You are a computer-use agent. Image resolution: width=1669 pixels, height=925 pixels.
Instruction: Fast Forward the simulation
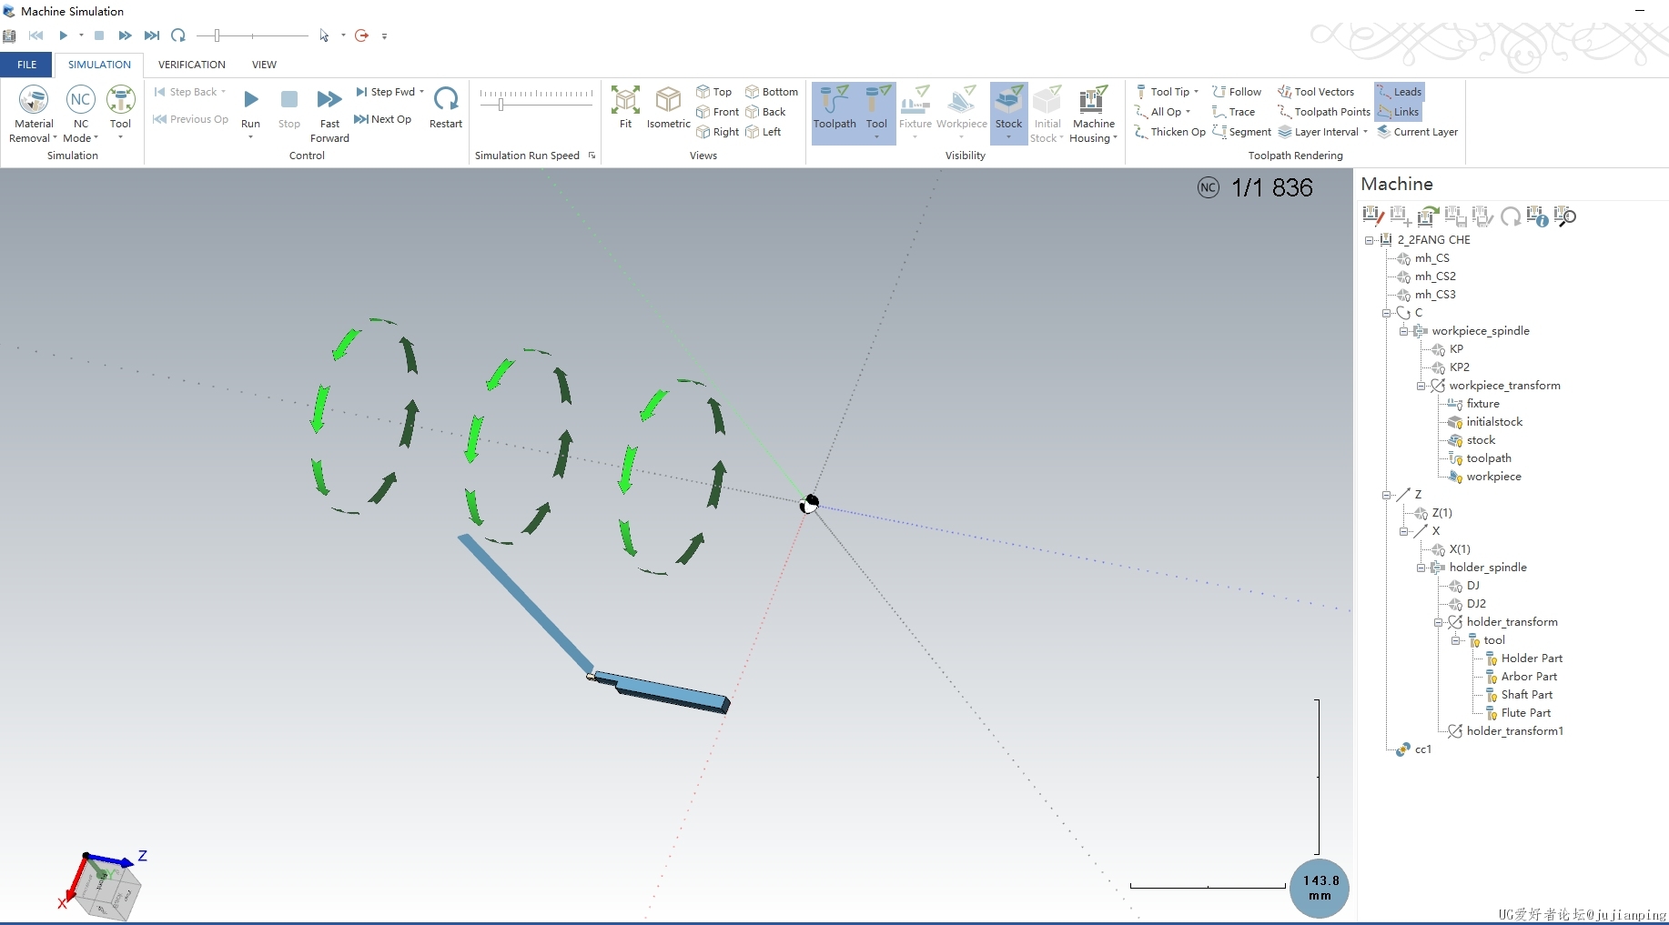(x=329, y=116)
